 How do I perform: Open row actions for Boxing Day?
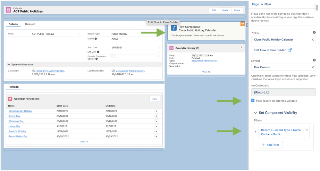(x=156, y=116)
